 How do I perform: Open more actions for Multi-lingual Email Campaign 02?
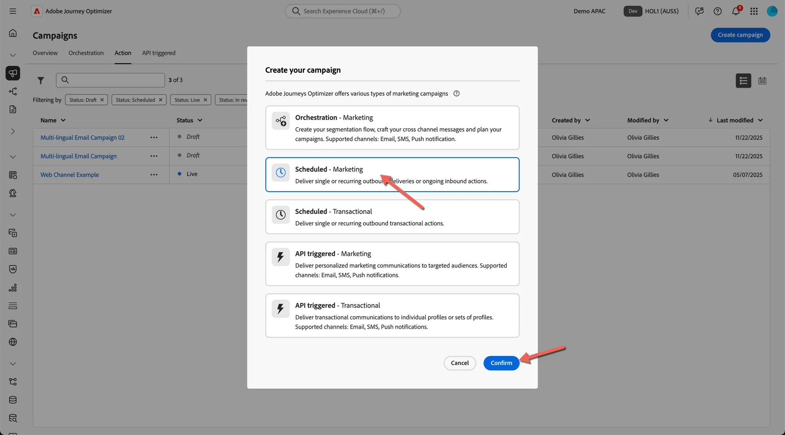(x=154, y=138)
